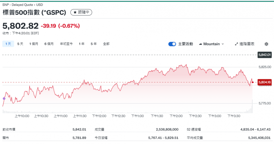Click the purple event marker on chart

pos(4,98)
